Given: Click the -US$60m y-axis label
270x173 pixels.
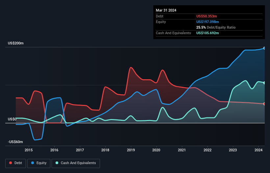Looking at the screenshot, I should 15,142.
